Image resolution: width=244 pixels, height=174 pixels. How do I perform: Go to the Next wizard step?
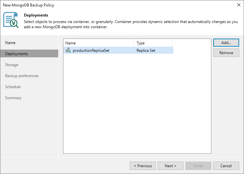click(171, 166)
